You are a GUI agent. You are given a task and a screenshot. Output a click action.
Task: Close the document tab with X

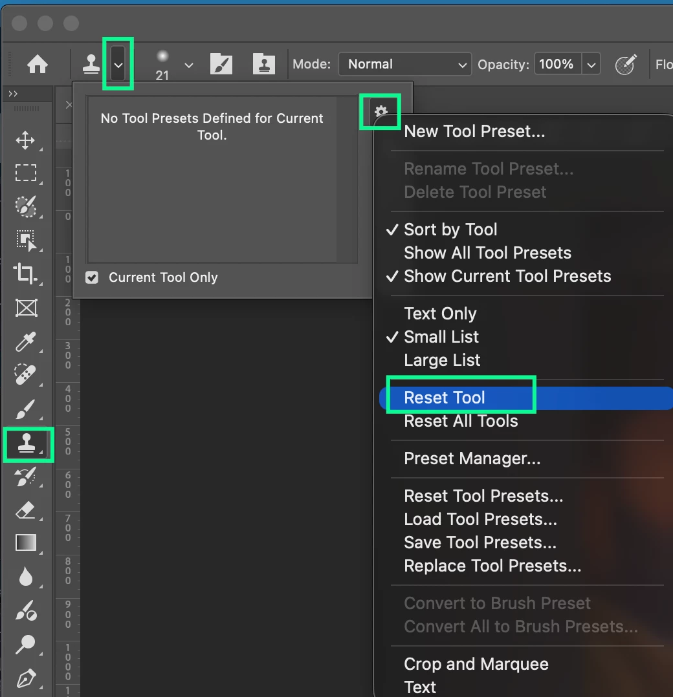coord(68,105)
